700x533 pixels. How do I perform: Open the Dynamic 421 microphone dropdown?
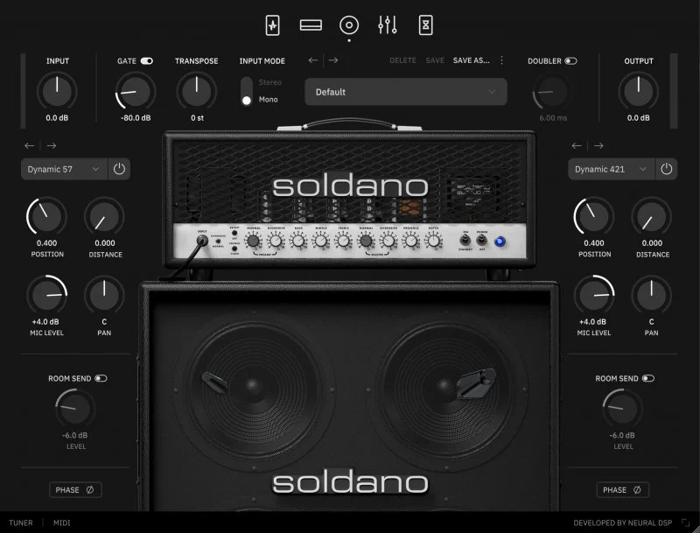click(x=611, y=169)
